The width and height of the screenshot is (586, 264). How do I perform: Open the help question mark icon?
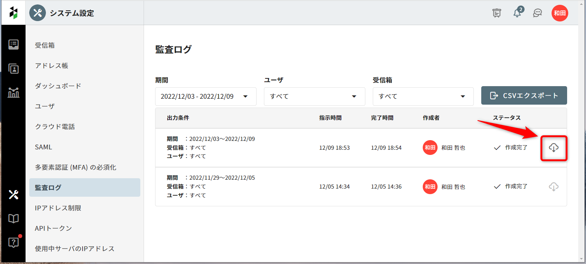tap(13, 243)
